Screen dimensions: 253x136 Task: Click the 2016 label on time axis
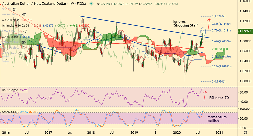click(6, 133)
